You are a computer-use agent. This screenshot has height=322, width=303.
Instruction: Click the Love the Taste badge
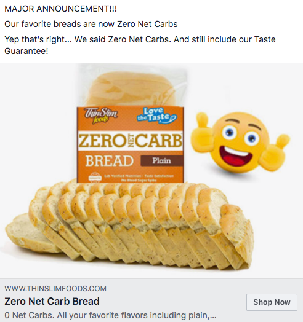pos(157,116)
